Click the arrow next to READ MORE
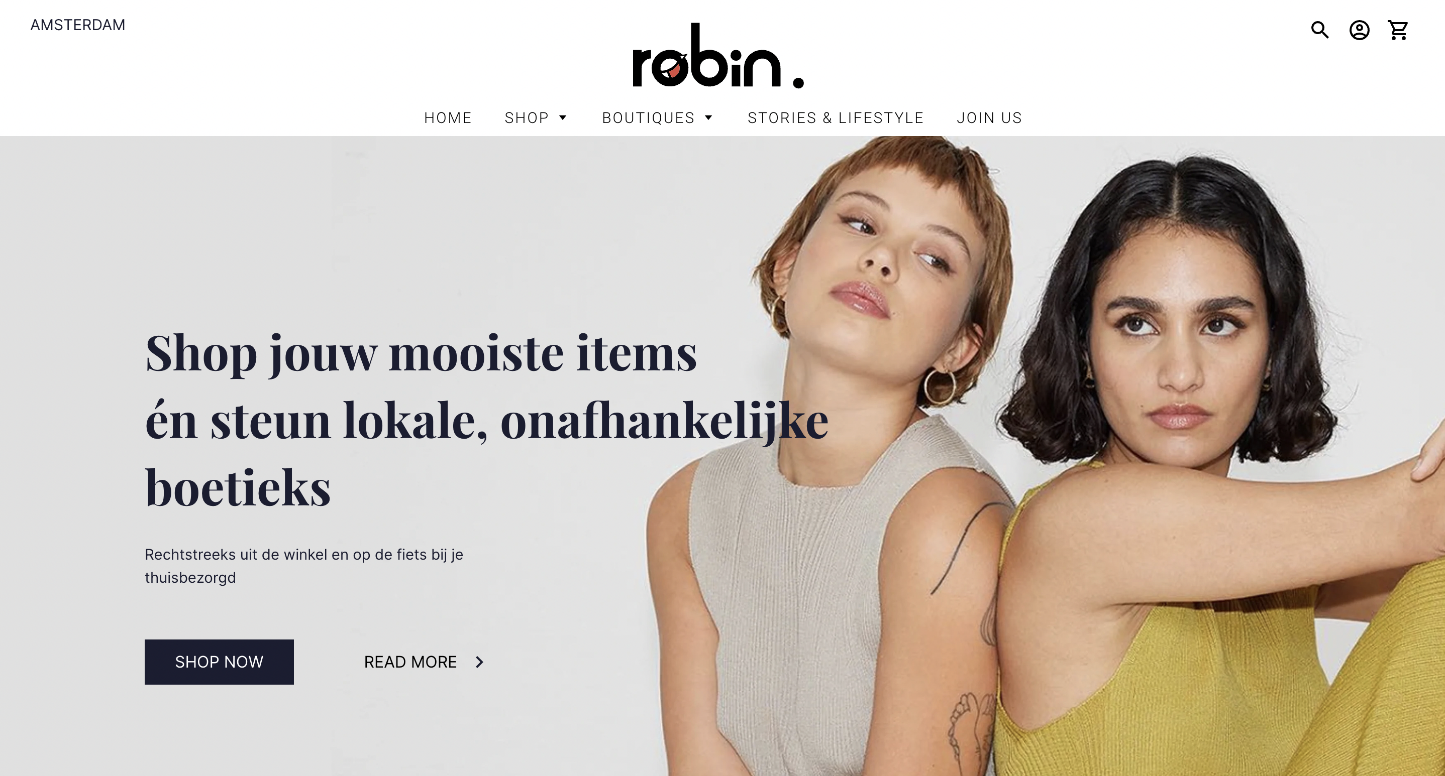Screen dimensions: 1445x776 (x=479, y=662)
